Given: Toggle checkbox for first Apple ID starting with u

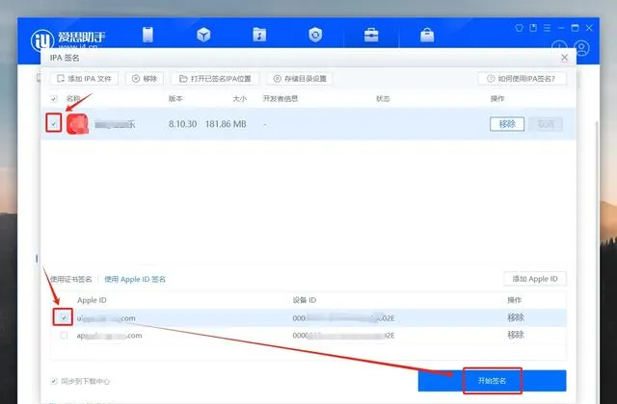Looking at the screenshot, I should (64, 317).
